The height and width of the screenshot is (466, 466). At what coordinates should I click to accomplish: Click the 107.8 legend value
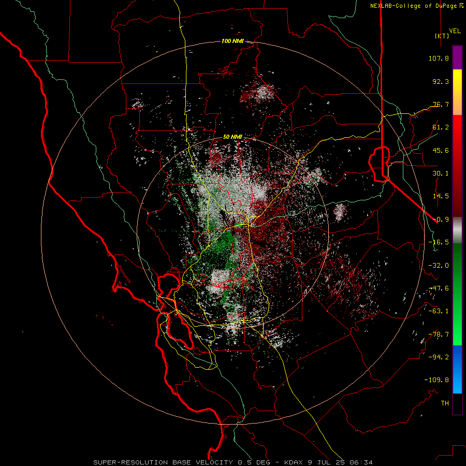pos(439,58)
